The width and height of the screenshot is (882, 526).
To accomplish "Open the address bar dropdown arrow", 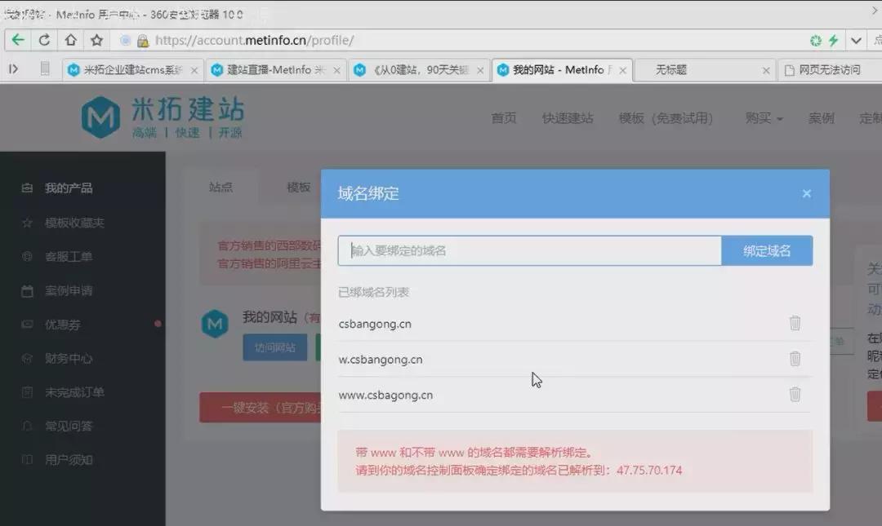I will click(856, 39).
